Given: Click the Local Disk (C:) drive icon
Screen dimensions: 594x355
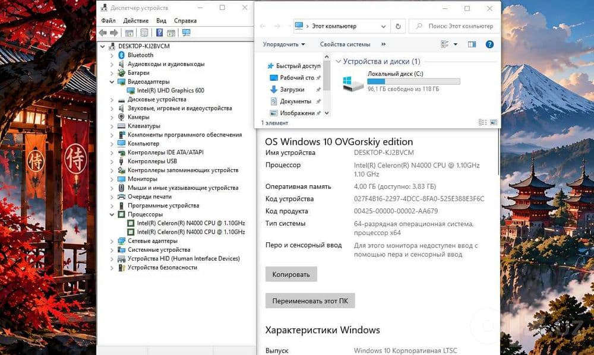Looking at the screenshot, I should (353, 83).
